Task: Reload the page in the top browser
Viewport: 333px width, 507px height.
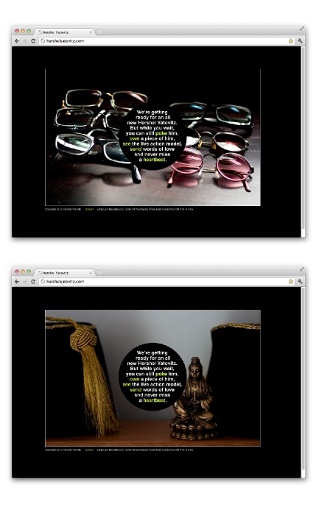Action: point(33,41)
